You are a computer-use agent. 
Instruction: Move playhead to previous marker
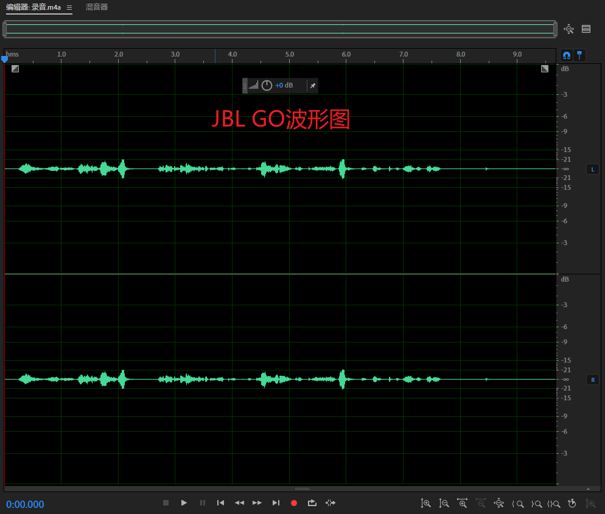[221, 503]
